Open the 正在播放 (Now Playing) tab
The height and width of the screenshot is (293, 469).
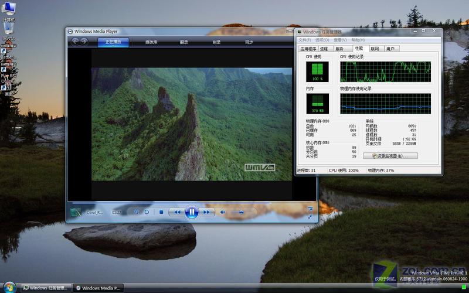pyautogui.click(x=113, y=42)
